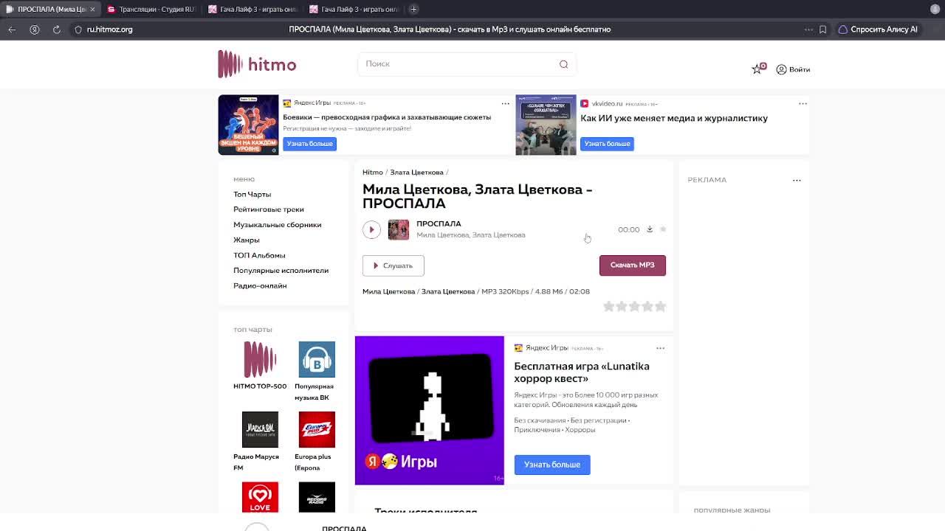Reload the page with the refresh icon
The height and width of the screenshot is (531, 945).
click(56, 29)
